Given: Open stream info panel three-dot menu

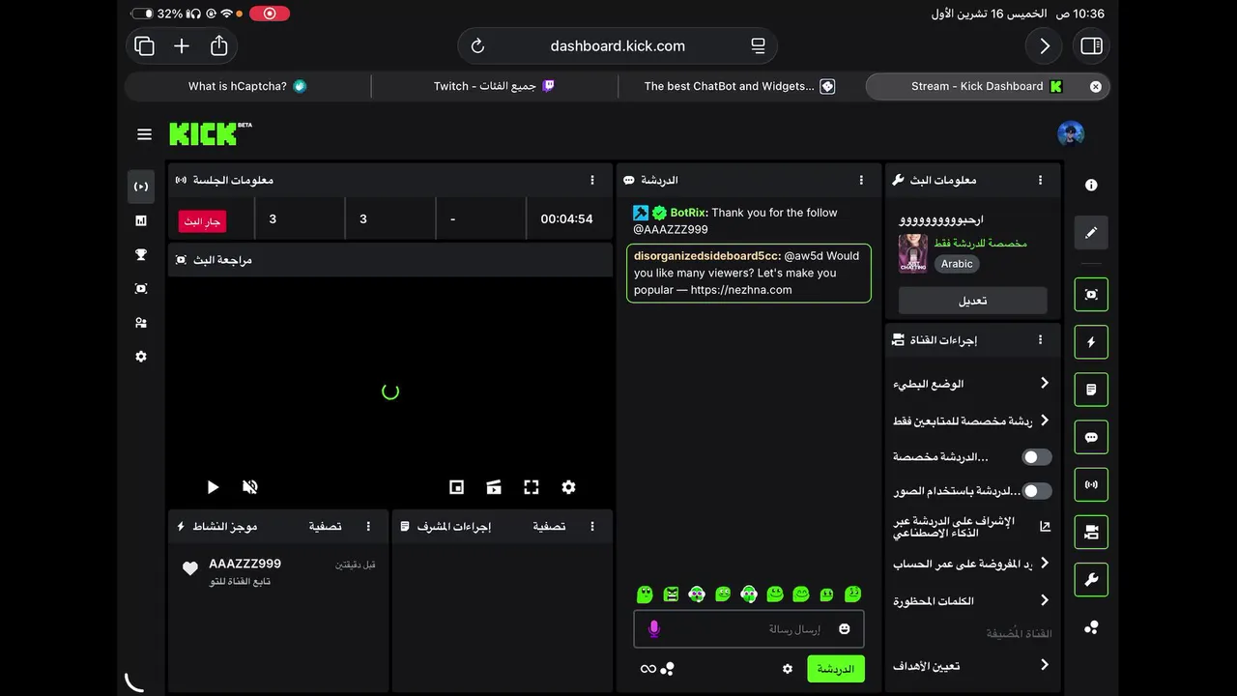Looking at the screenshot, I should pyautogui.click(x=1040, y=180).
